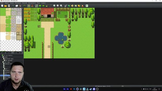This screenshot has height=91, width=162.
Task: Open the Рисование menu
Action: click(x=18, y=3)
